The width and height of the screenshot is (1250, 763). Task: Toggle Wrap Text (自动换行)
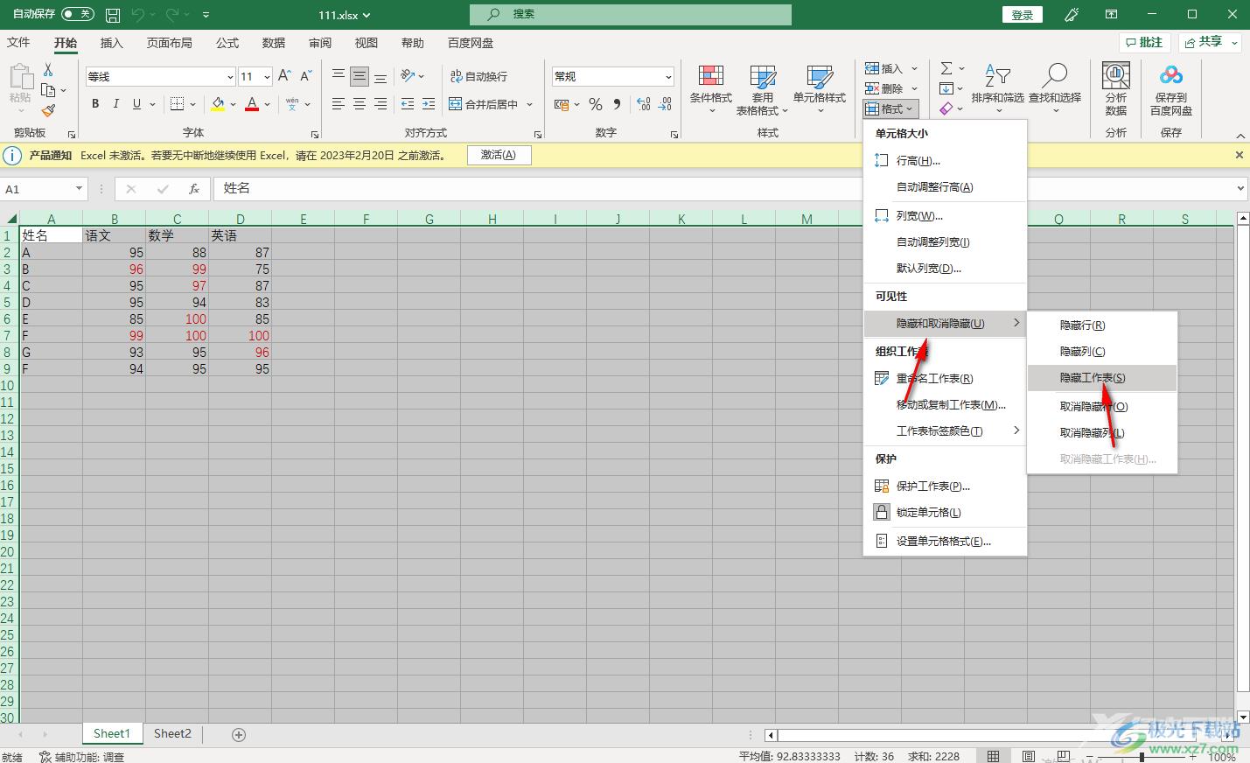click(x=478, y=76)
